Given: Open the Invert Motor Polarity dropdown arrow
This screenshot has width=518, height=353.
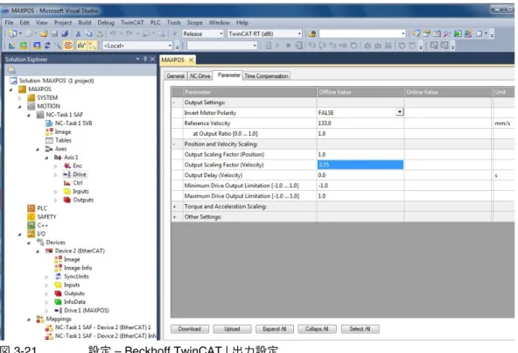Looking at the screenshot, I should [x=399, y=112].
